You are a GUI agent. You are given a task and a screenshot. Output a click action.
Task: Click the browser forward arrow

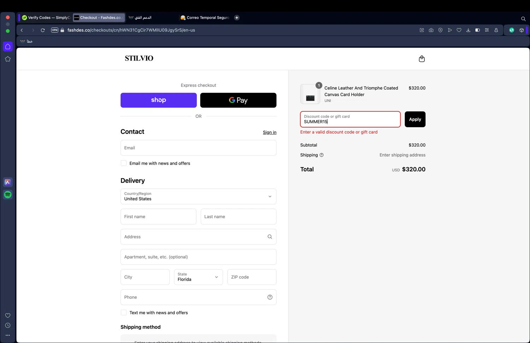[33, 30]
